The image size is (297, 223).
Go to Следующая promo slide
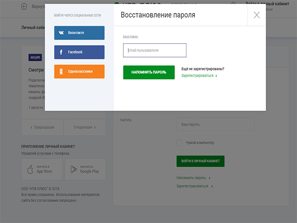point(84,127)
